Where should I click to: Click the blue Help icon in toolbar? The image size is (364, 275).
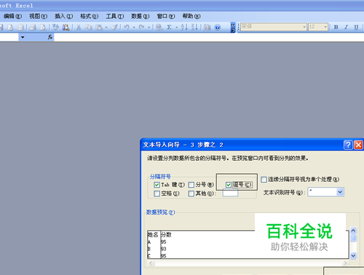[x=218, y=27]
